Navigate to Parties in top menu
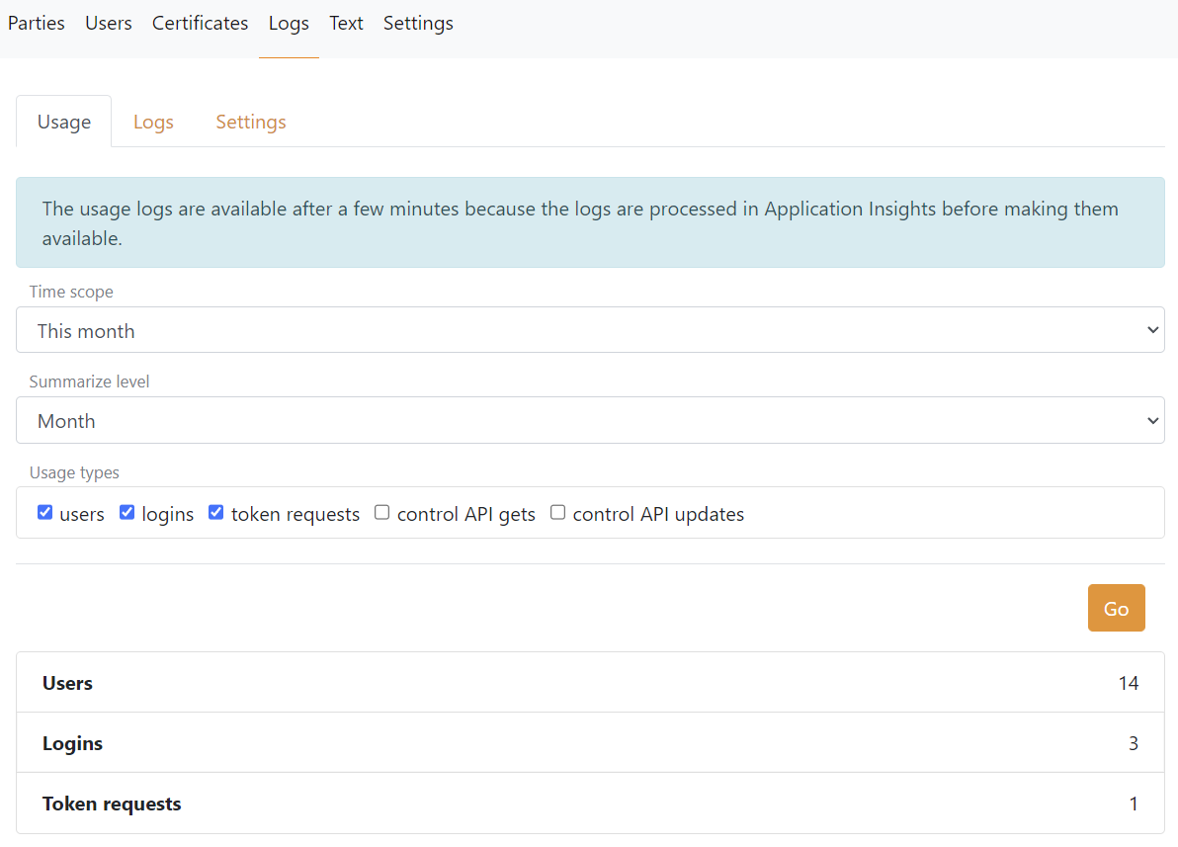This screenshot has height=847, width=1178. [x=36, y=23]
